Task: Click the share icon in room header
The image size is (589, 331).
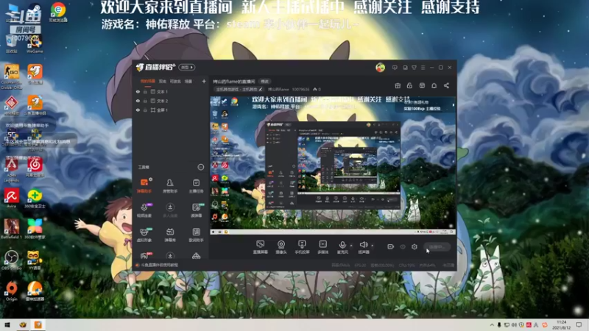Action: click(x=446, y=85)
